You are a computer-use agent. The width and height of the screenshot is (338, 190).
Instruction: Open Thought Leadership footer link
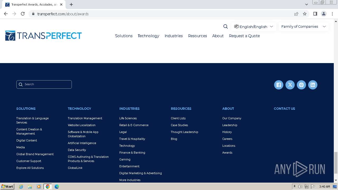(x=184, y=132)
